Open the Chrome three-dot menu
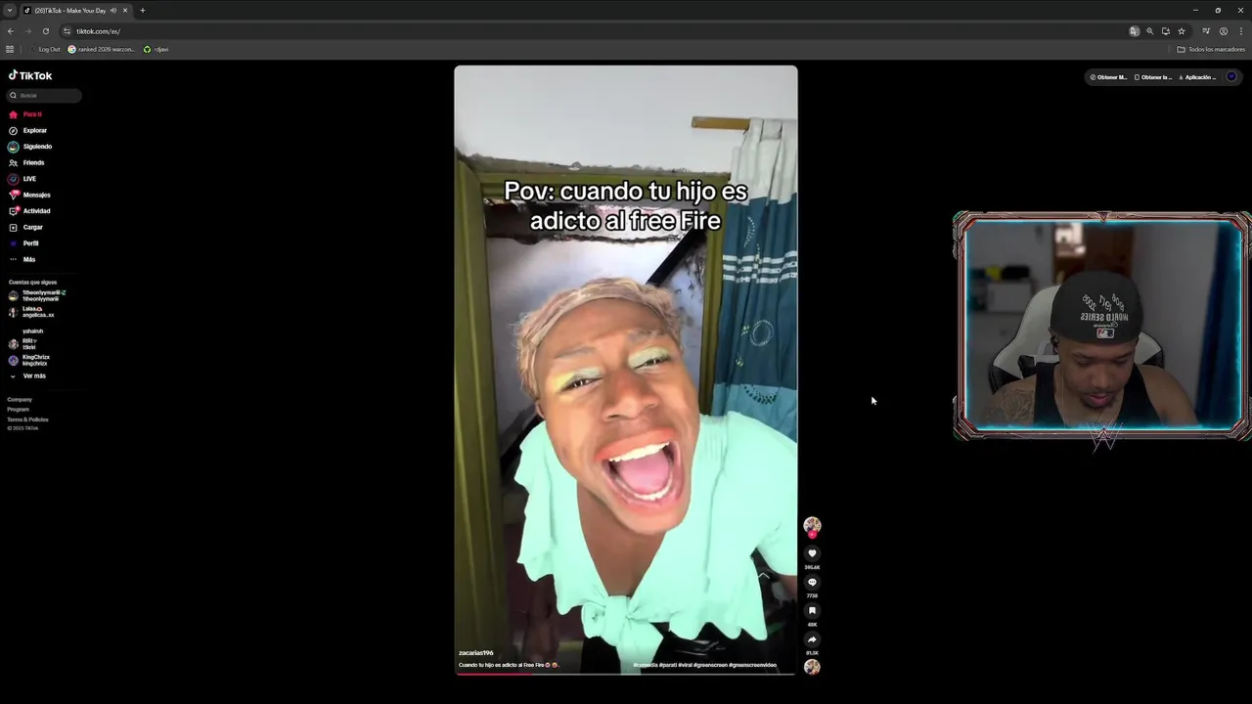The image size is (1252, 704). pyautogui.click(x=1240, y=31)
